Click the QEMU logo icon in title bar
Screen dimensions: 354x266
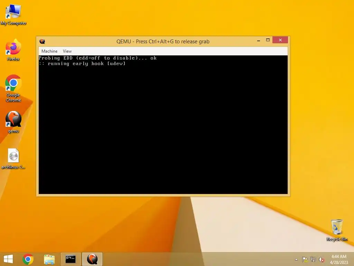[42, 42]
